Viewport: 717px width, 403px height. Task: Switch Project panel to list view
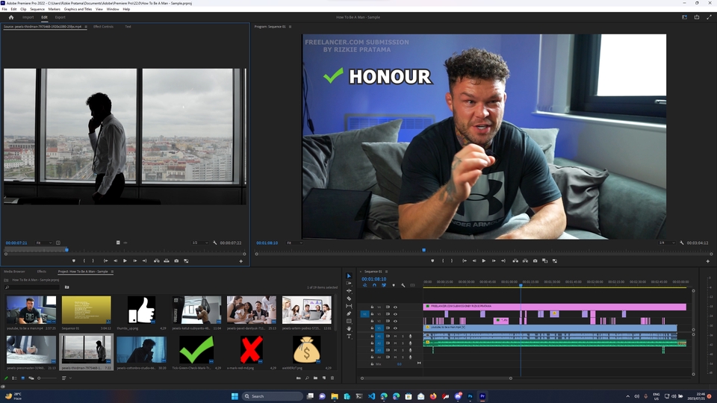point(14,378)
